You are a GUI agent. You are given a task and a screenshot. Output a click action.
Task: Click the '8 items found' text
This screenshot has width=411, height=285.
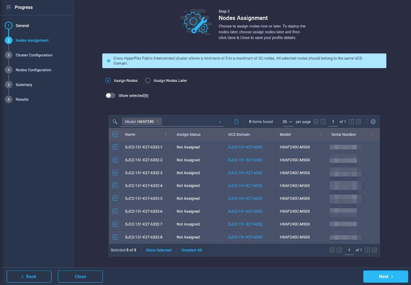click(261, 122)
